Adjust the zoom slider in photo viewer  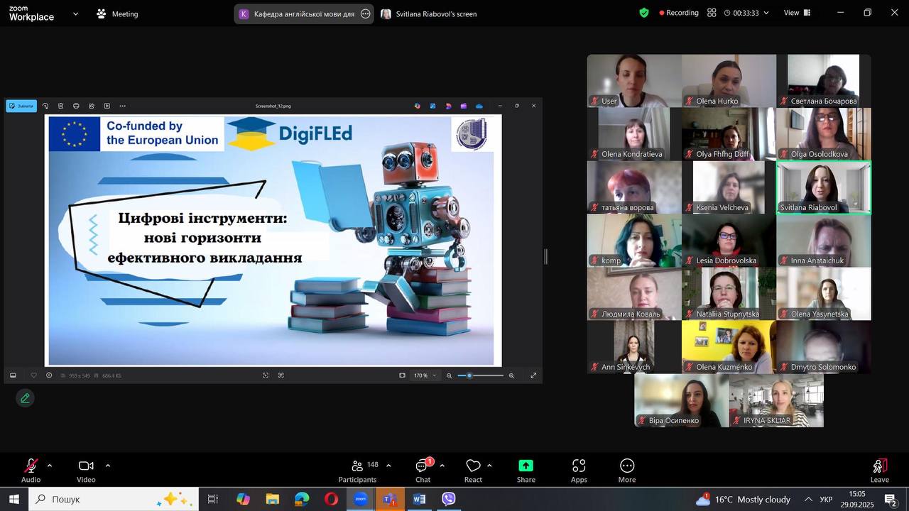coord(469,375)
